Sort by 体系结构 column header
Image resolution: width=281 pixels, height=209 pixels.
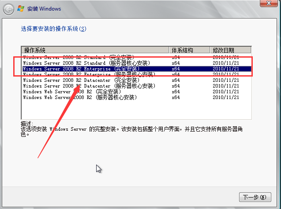click(x=189, y=50)
